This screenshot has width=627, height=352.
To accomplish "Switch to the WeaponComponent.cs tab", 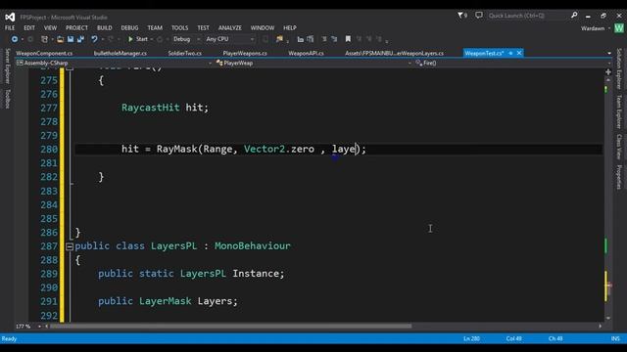I will click(44, 53).
